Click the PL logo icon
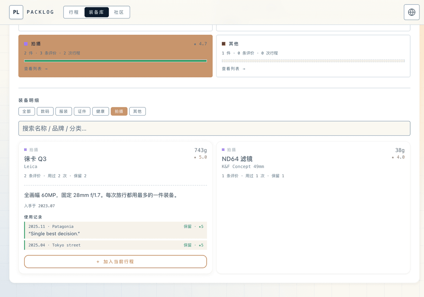 16,12
